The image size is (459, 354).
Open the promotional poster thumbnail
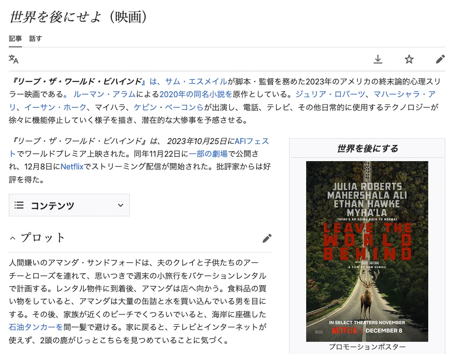pyautogui.click(x=367, y=251)
